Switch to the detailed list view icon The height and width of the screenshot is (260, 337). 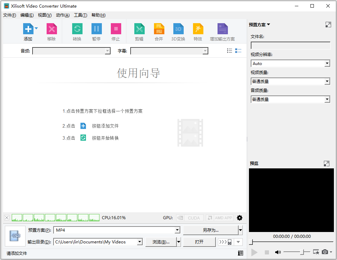[x=238, y=50]
